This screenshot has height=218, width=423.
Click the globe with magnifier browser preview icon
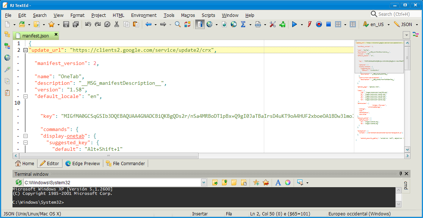tap(234, 25)
